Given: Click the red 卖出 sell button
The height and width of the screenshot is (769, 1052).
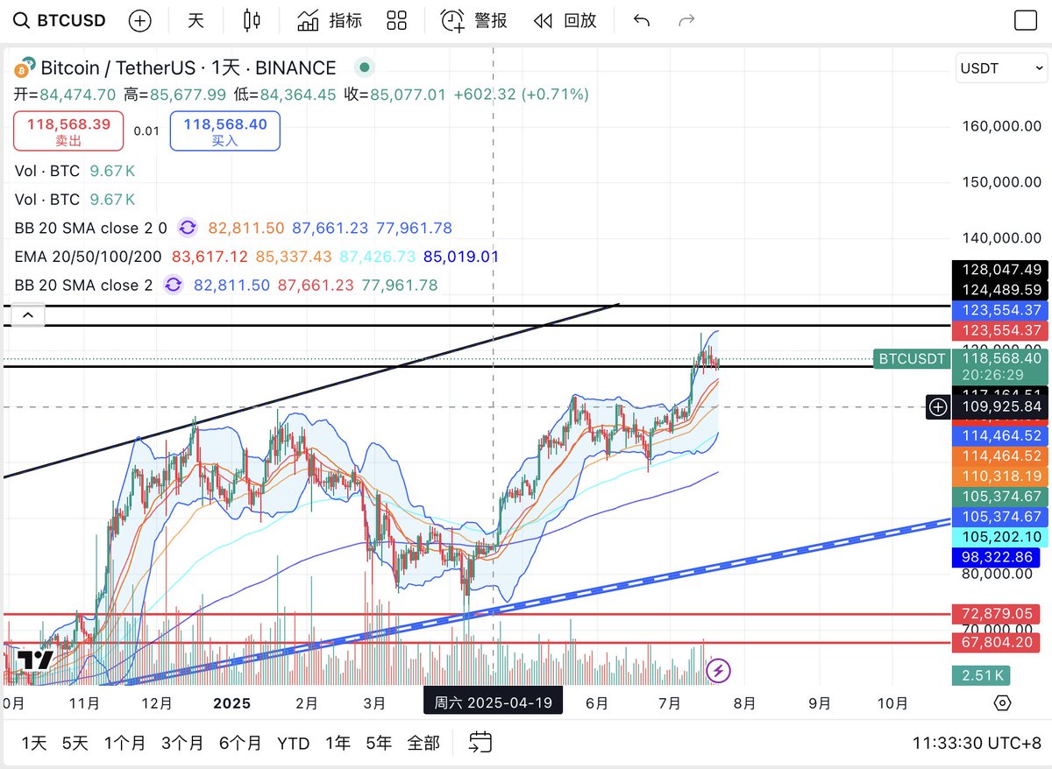Looking at the screenshot, I should (68, 131).
